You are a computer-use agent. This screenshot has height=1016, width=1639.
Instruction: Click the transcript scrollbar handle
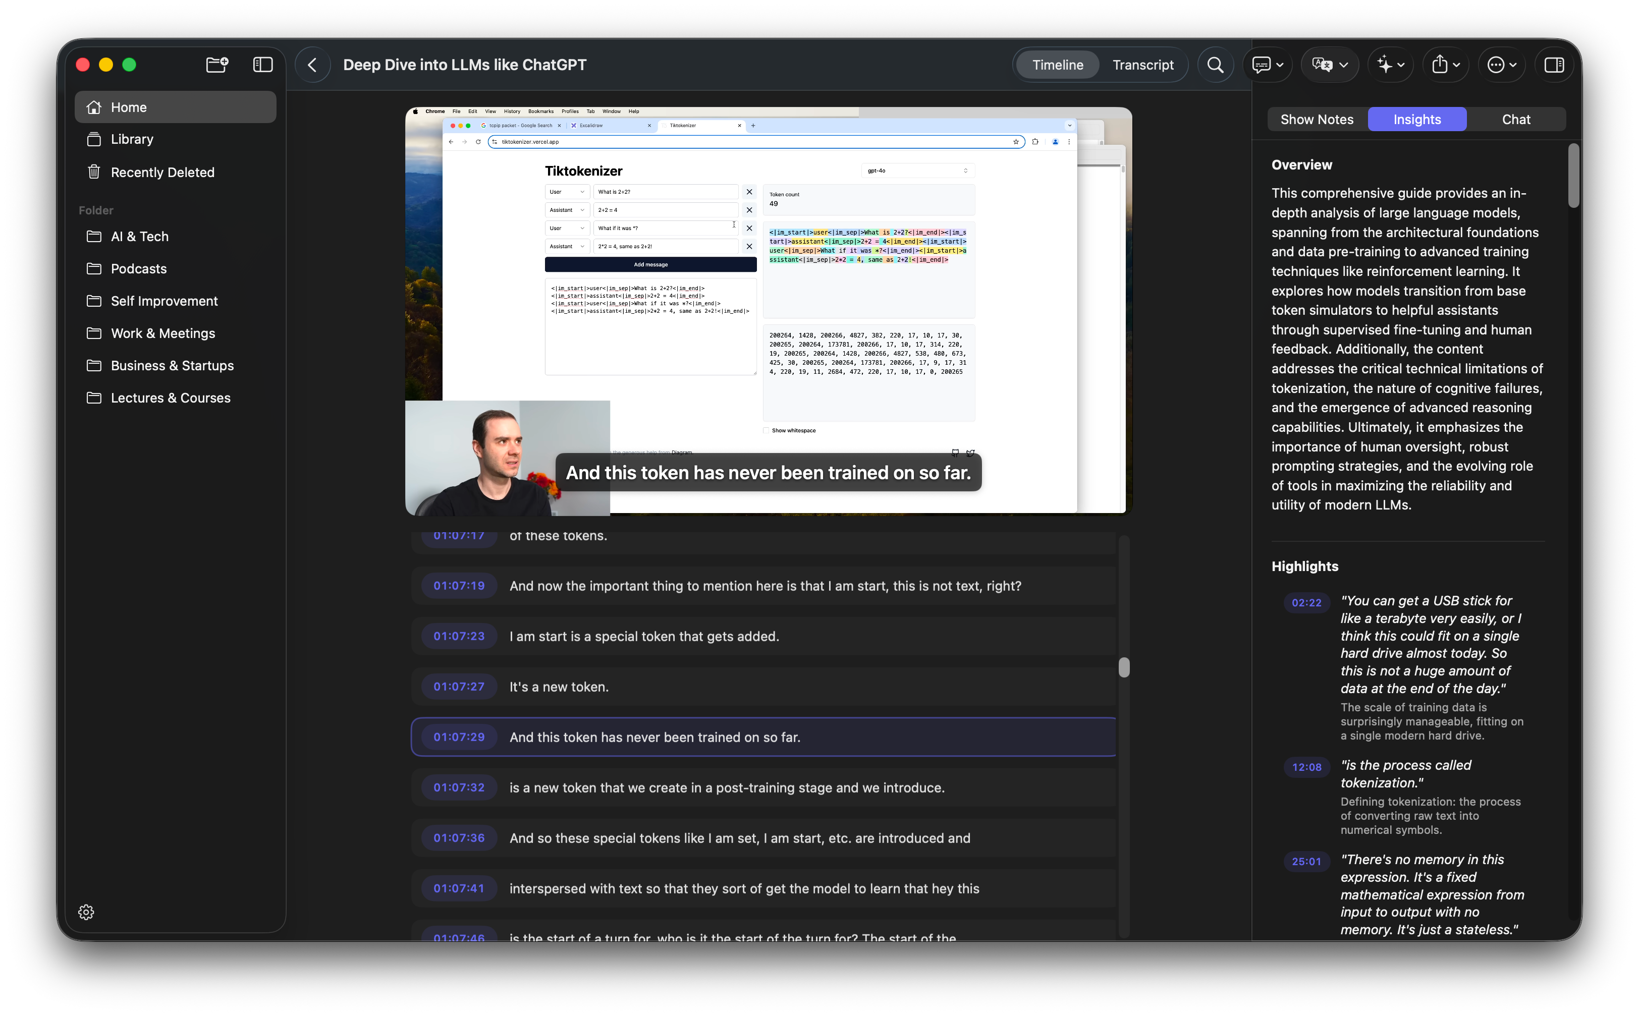(1124, 667)
